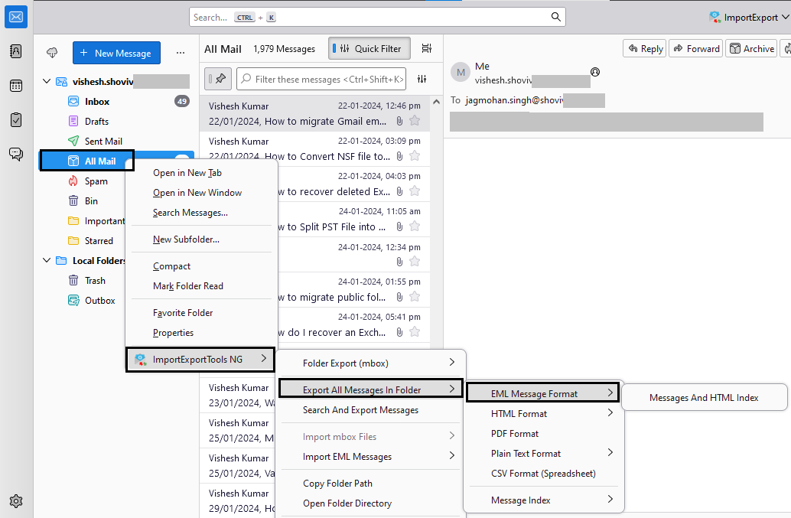The width and height of the screenshot is (791, 518).
Task: Star the NSF file conversion message
Action: (x=415, y=156)
